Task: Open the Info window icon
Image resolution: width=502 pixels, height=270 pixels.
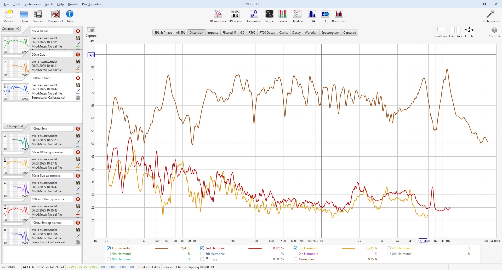Action: pos(70,16)
